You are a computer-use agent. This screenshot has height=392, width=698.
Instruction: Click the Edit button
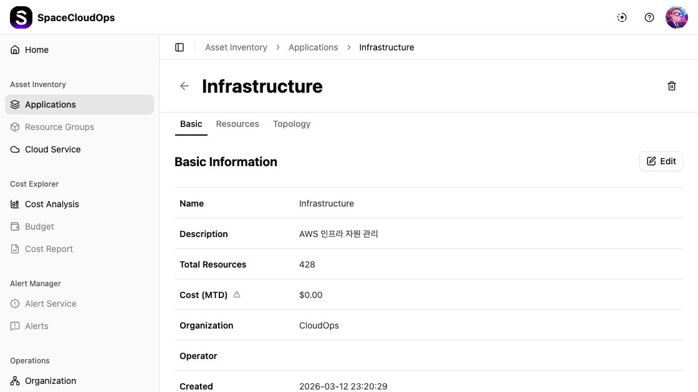click(x=661, y=161)
